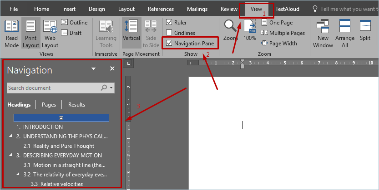Image resolution: width=379 pixels, height=190 pixels.
Task: Enable the Gridlines checkbox
Action: tap(169, 33)
